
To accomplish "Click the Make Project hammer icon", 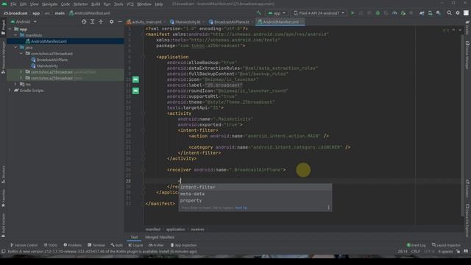I will click(x=258, y=13).
